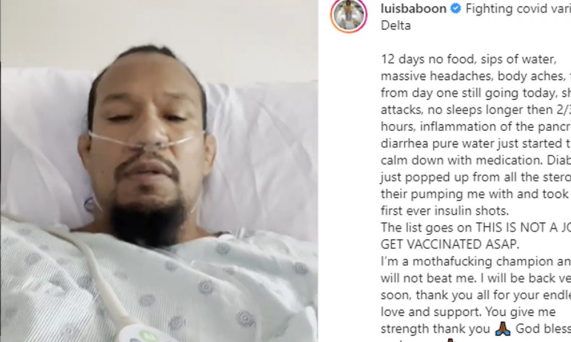Click the 'strength thank you' caption line
The image size is (571, 342).
435,328
